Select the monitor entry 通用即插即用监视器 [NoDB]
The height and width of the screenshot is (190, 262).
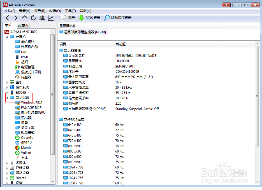[83, 32]
